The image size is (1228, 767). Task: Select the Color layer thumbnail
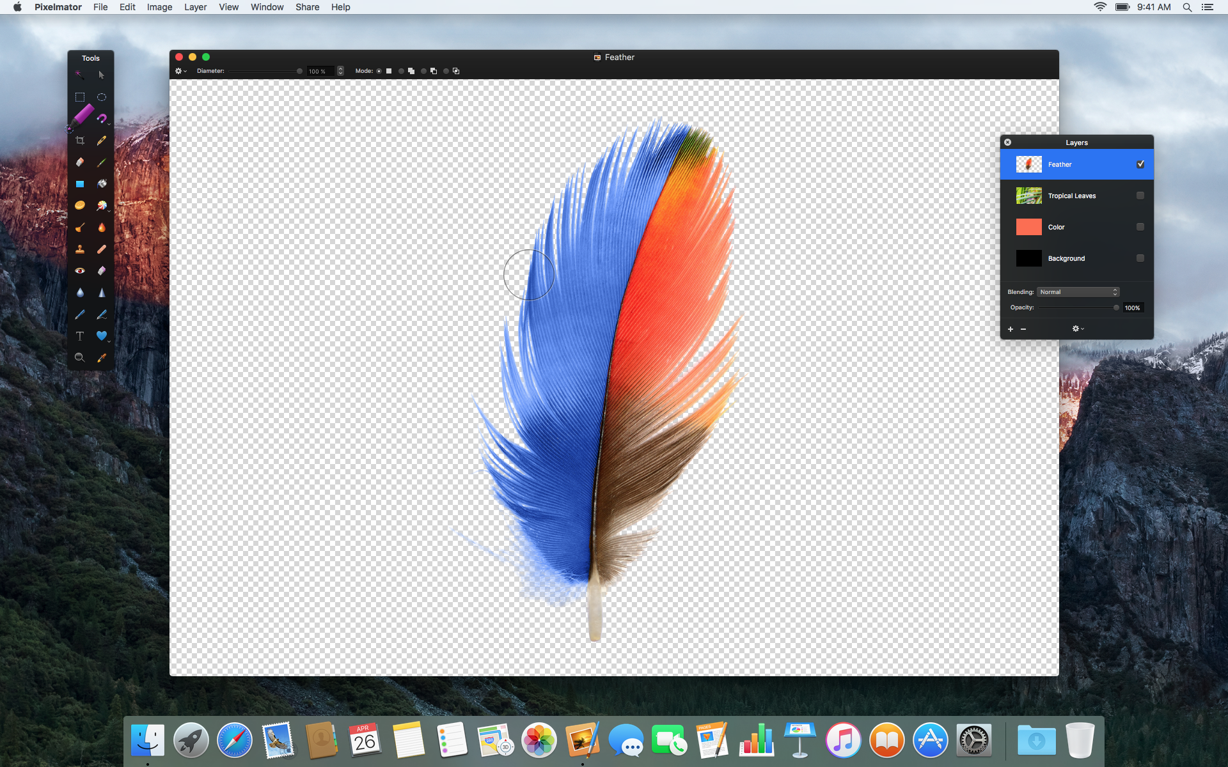coord(1027,227)
